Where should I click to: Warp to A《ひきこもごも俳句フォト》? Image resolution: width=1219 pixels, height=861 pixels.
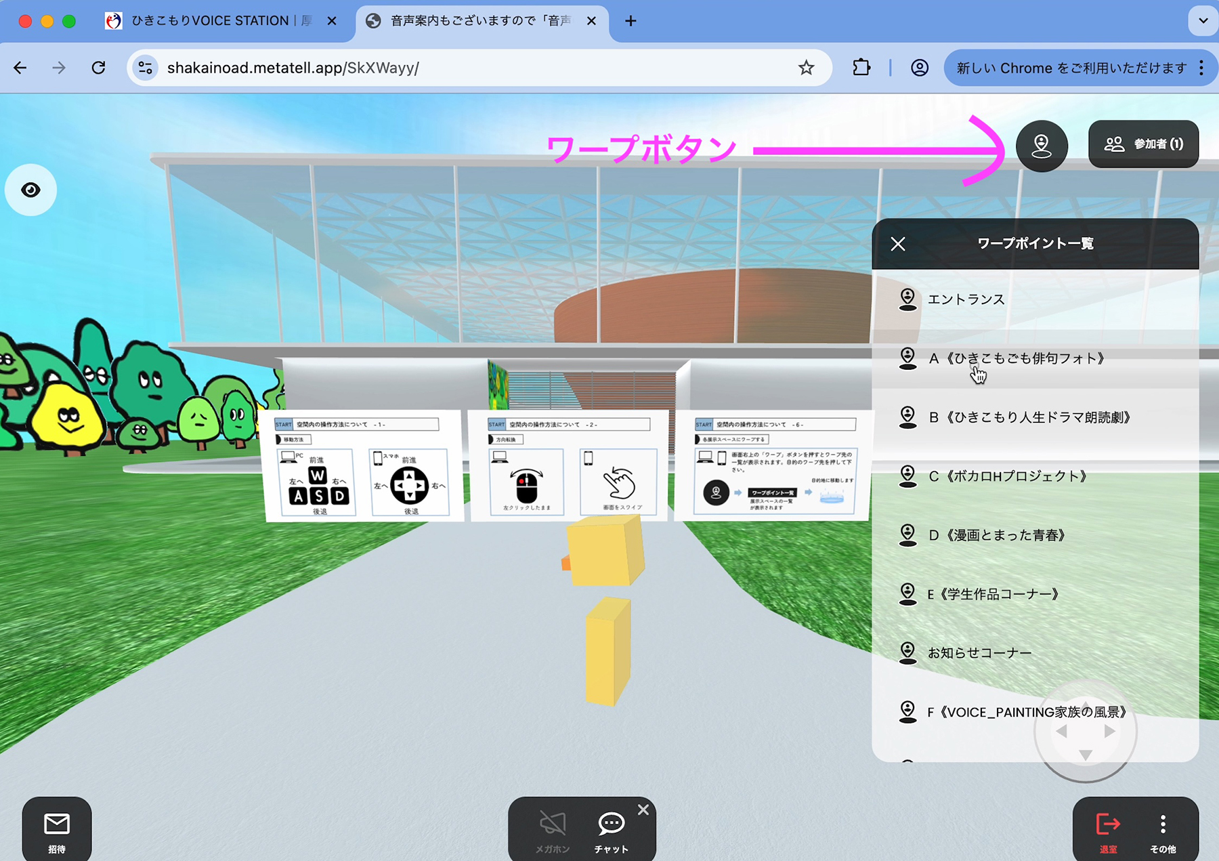(x=1035, y=358)
